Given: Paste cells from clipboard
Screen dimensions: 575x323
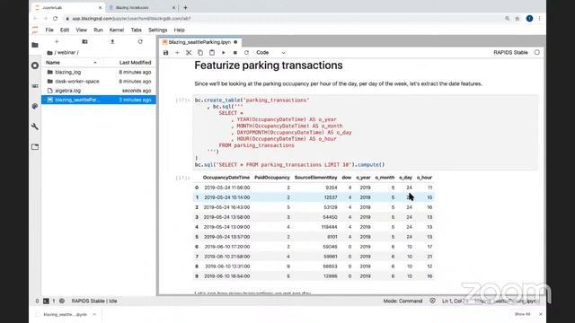Looking at the screenshot, I should click(x=212, y=53).
